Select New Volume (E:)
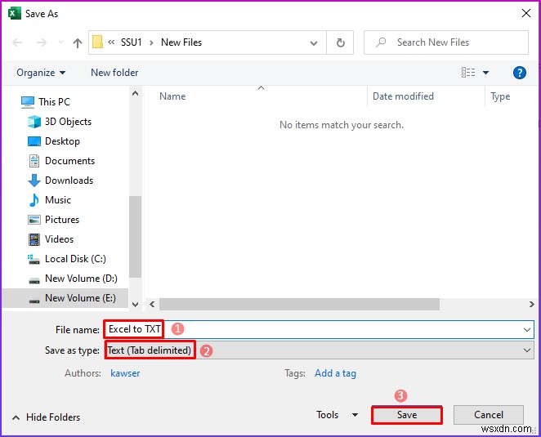The width and height of the screenshot is (541, 437). 65,298
